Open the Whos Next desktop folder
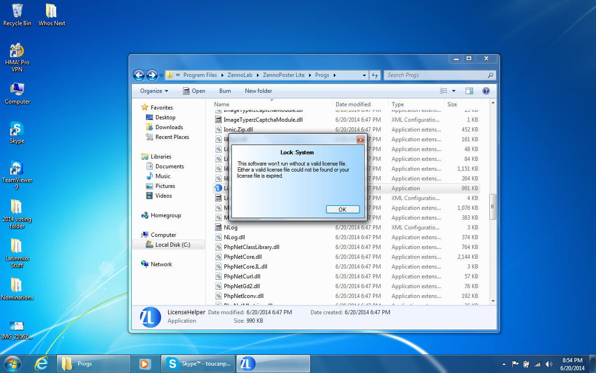The height and width of the screenshot is (373, 596). (x=52, y=14)
